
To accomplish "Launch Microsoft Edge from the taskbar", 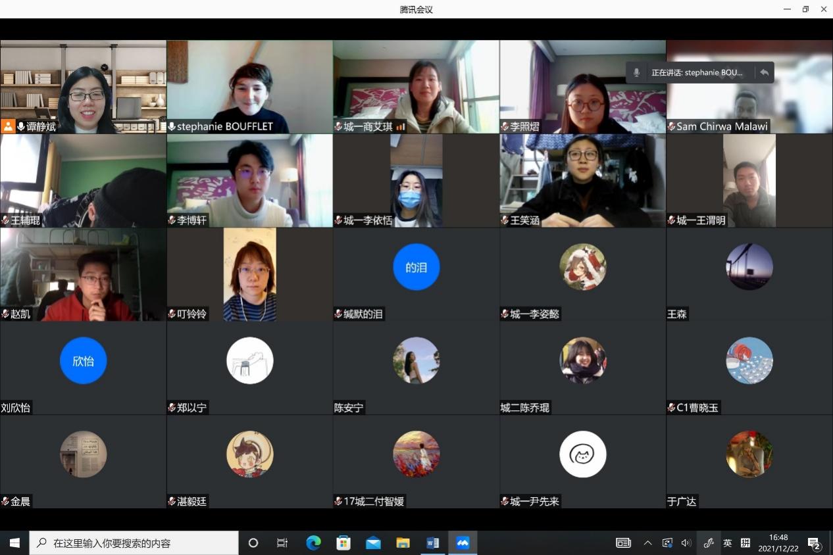I will 314,543.
